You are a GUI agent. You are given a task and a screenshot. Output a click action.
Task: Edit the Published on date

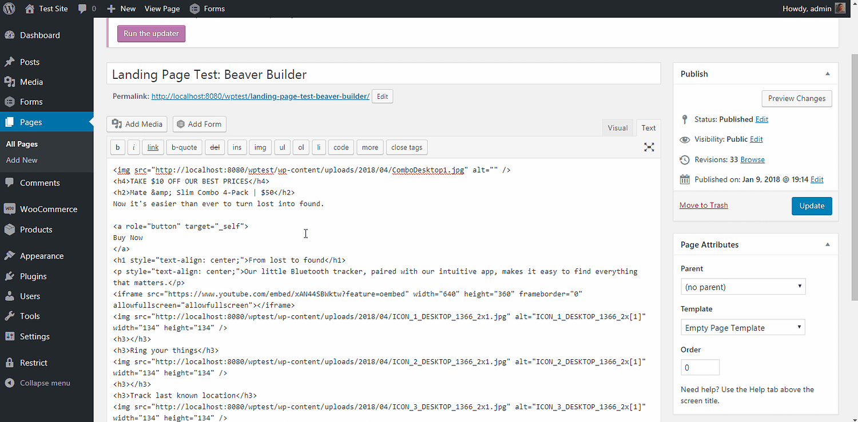coord(817,179)
